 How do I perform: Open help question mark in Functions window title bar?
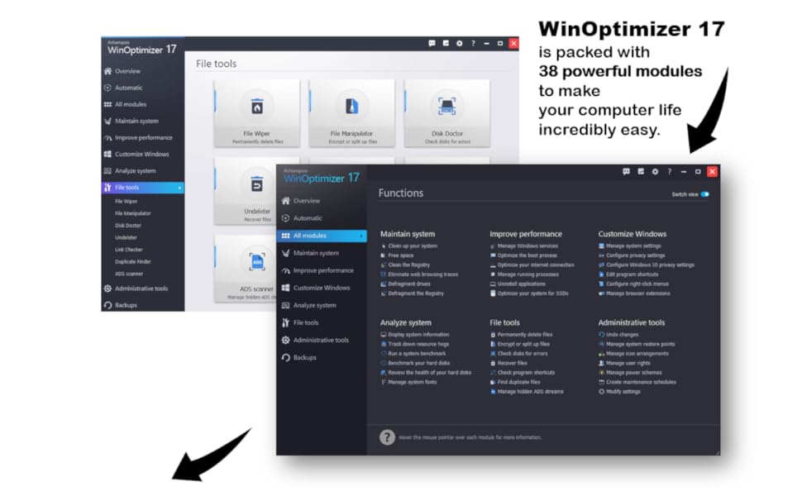(669, 172)
